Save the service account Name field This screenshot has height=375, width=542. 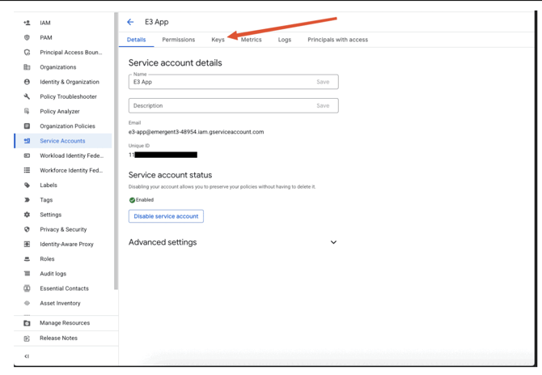[323, 82]
